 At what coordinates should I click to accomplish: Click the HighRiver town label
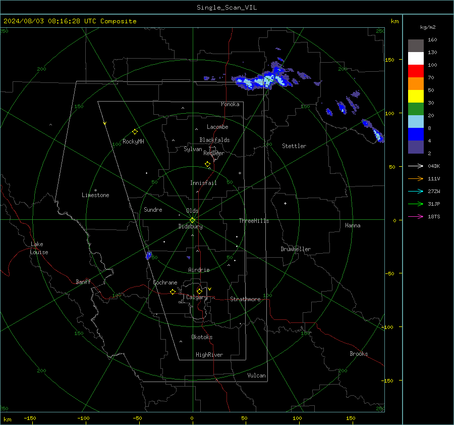[209, 355]
